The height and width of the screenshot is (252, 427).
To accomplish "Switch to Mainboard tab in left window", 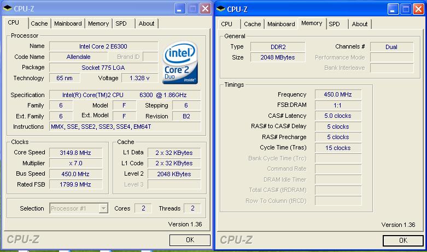I will tap(68, 23).
